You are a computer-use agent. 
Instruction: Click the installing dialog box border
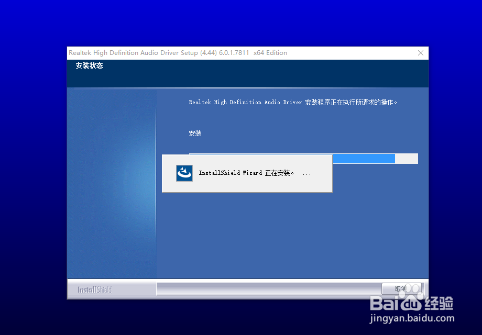pyautogui.click(x=247, y=155)
